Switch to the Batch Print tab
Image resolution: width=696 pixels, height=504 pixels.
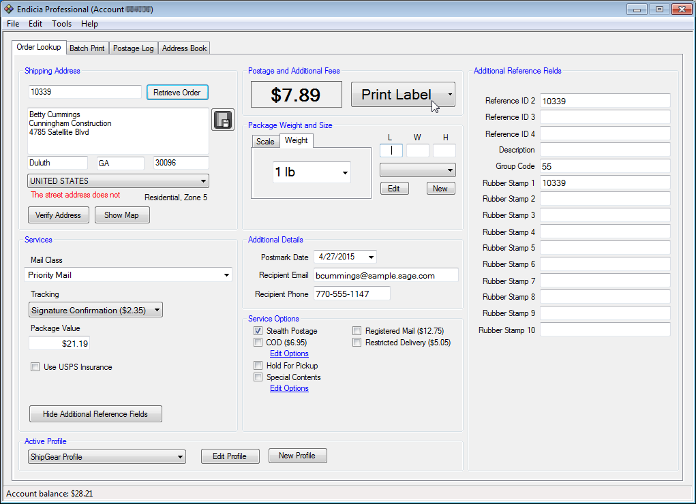click(x=87, y=48)
